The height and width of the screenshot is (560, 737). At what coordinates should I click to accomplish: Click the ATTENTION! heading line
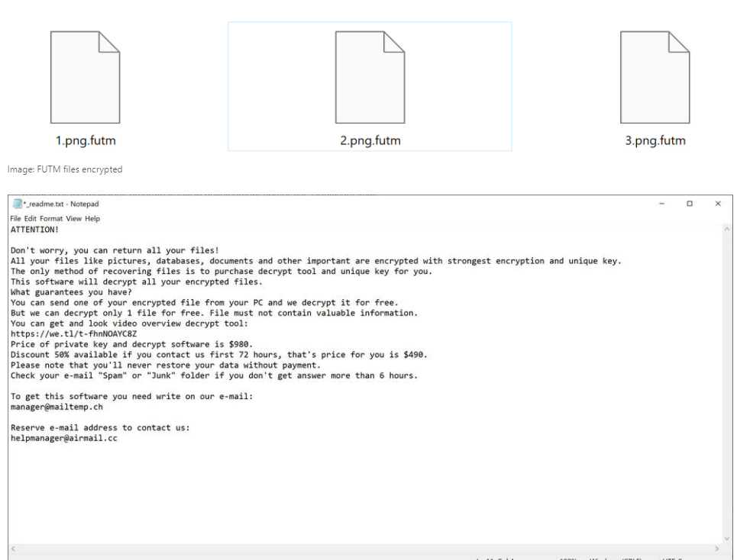point(35,230)
